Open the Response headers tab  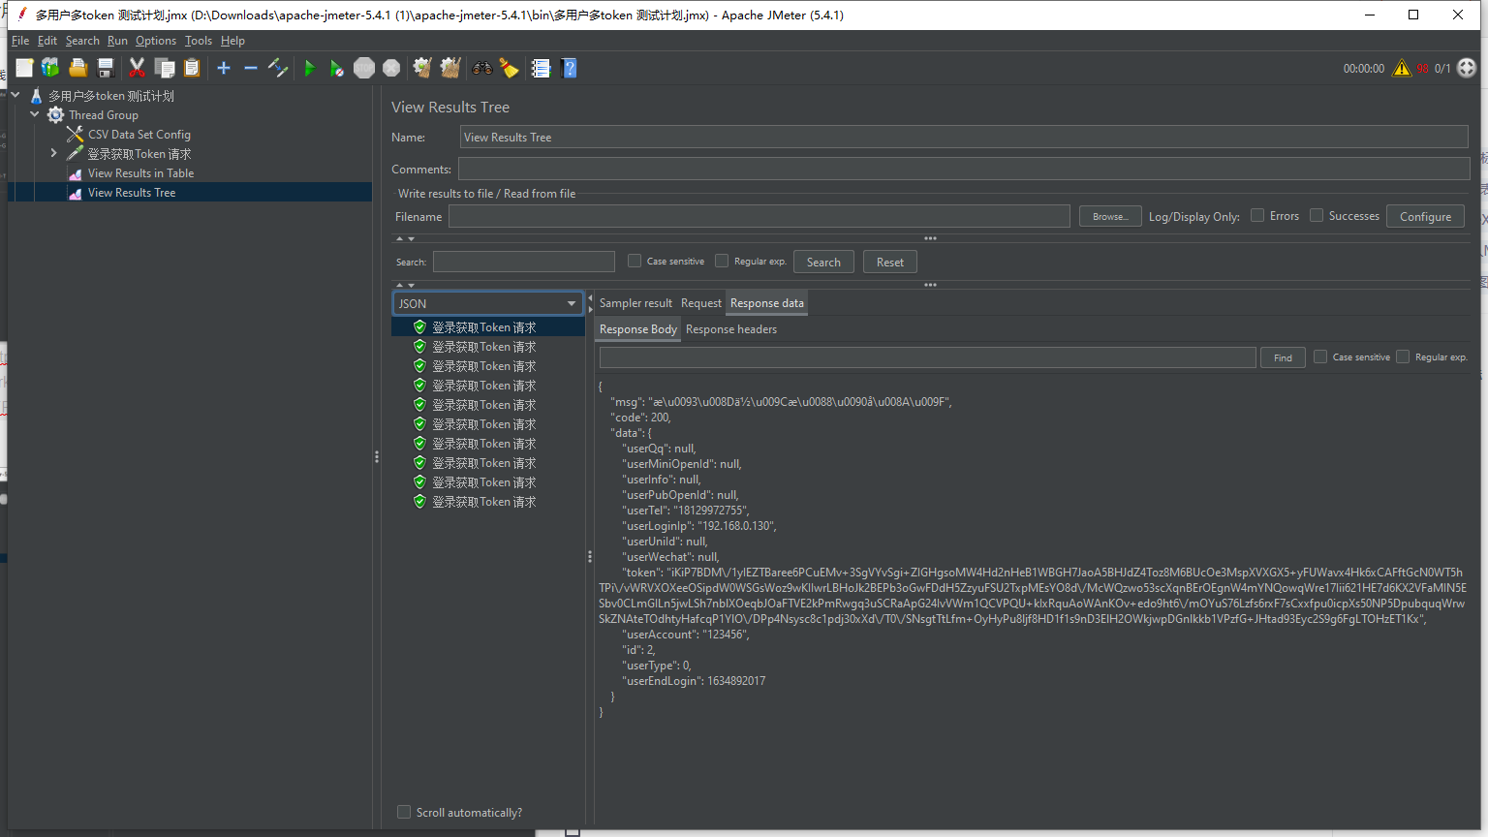[731, 329]
